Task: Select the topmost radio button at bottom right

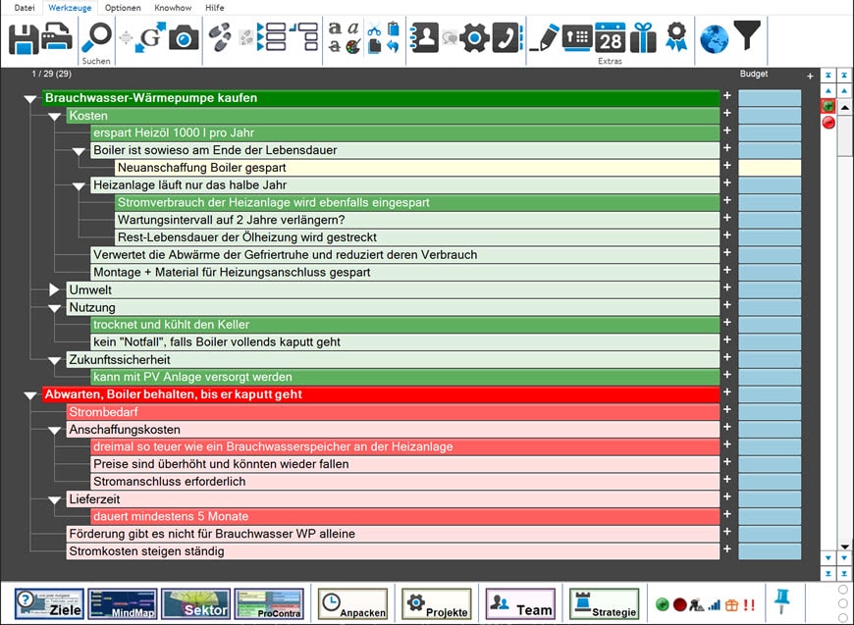Action: pos(843,590)
